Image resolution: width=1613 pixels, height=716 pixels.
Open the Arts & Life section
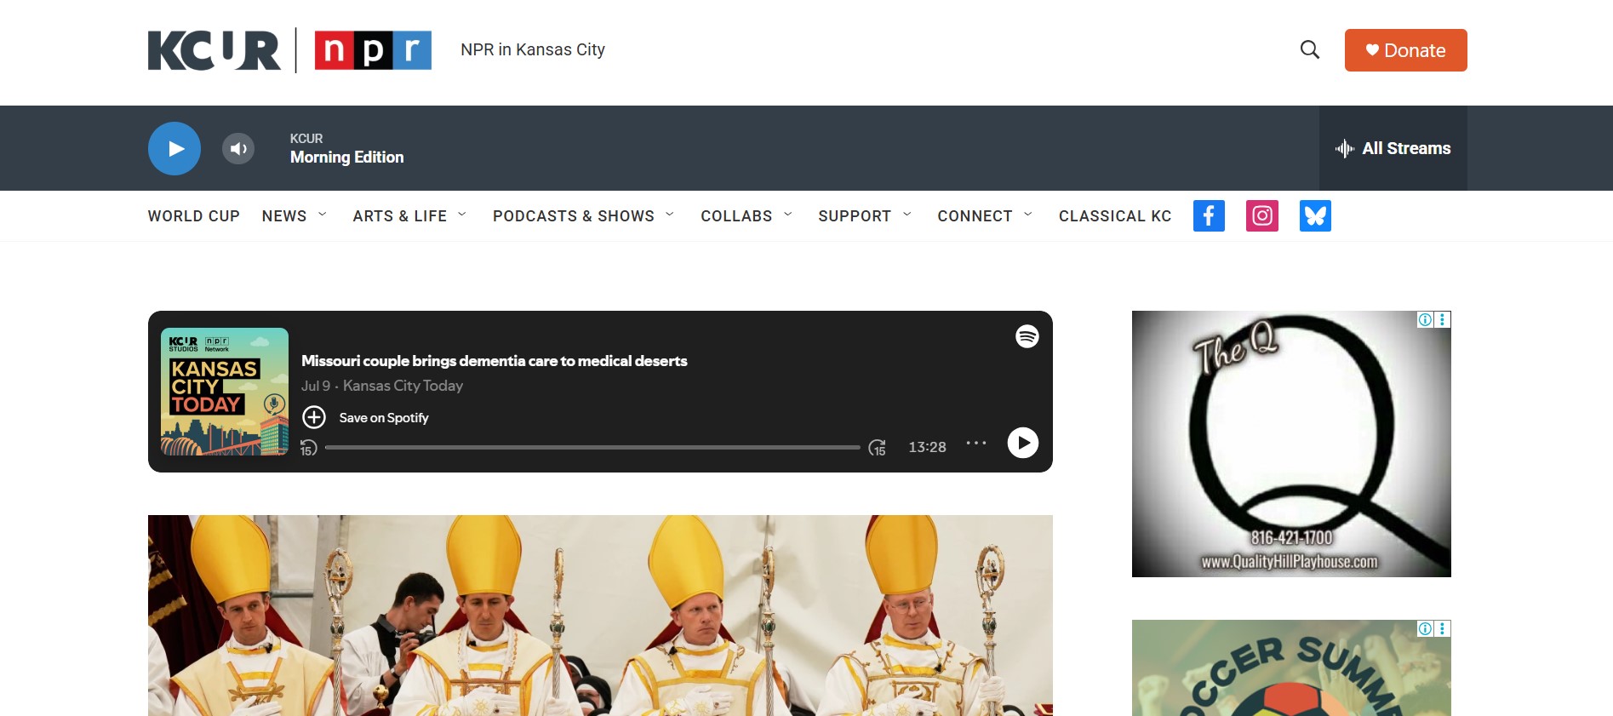pyautogui.click(x=400, y=216)
